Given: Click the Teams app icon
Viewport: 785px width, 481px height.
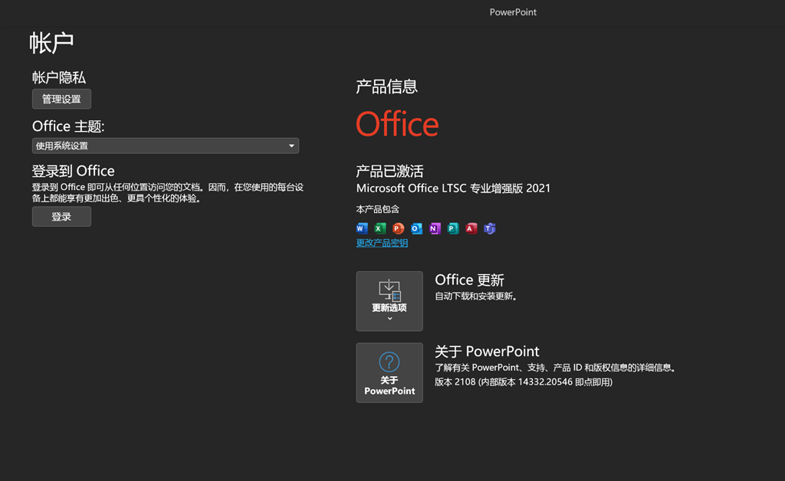Looking at the screenshot, I should [x=490, y=228].
